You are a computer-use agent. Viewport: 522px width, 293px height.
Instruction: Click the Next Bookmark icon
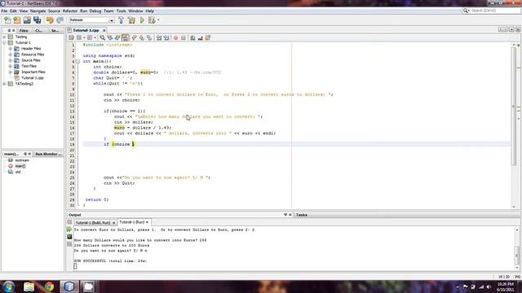142,38
